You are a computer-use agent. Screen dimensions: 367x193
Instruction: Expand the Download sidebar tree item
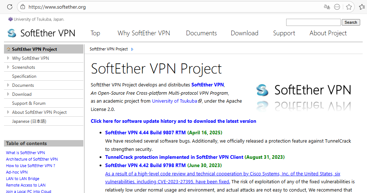pos(8,94)
